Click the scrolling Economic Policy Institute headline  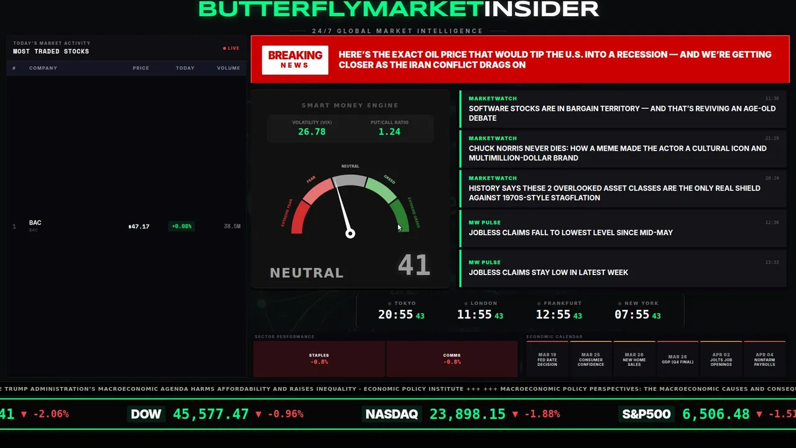coord(232,389)
